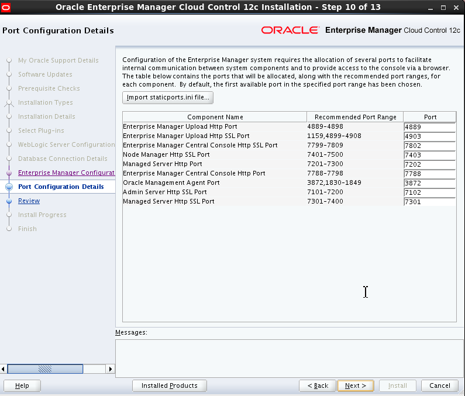Click Prerequisite Checks step
This screenshot has width=465, height=396.
click(x=49, y=88)
